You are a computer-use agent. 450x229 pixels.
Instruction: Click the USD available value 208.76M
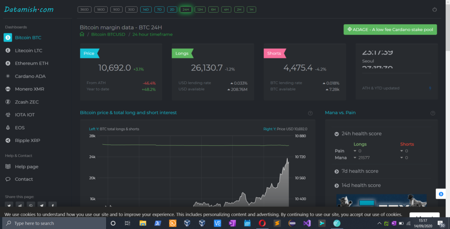tap(239, 89)
